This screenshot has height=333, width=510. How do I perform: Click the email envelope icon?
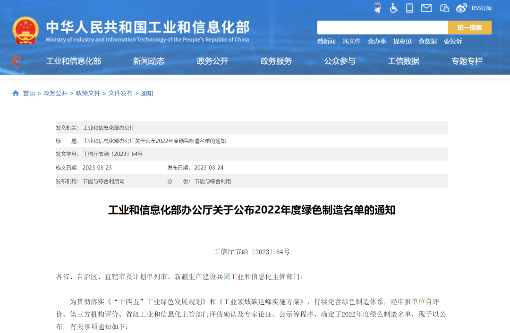click(426, 8)
